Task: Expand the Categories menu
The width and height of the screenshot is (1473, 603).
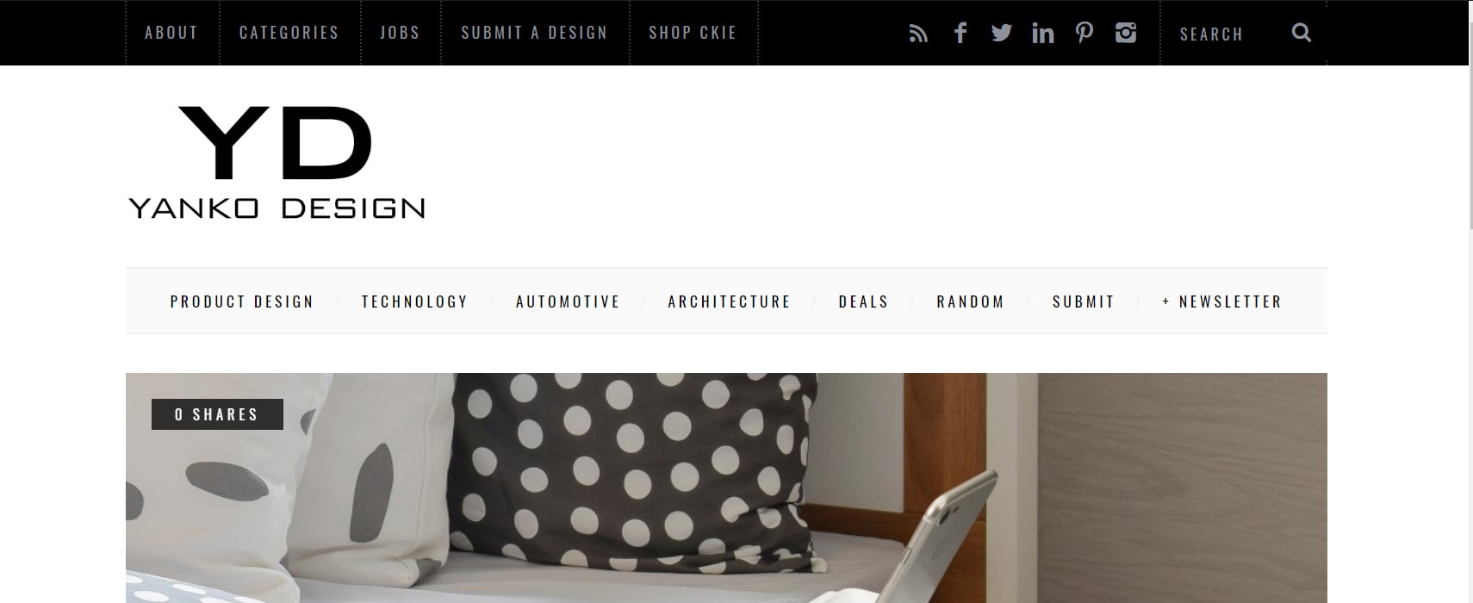Action: click(289, 33)
